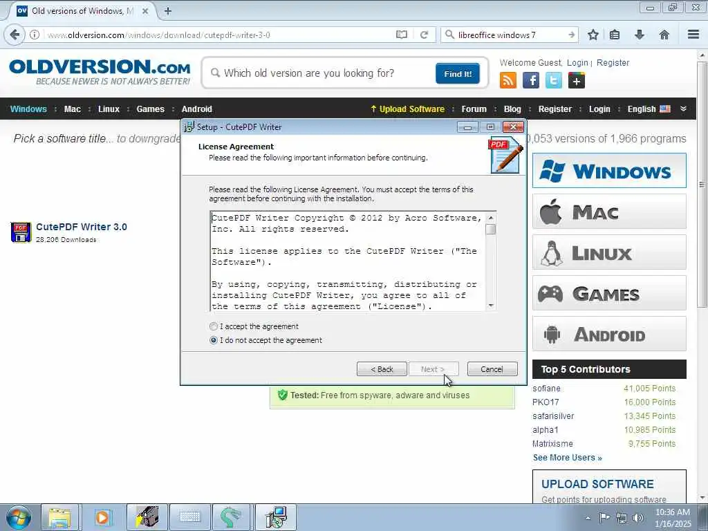
Task: Show bookmarks list icon
Action: pyautogui.click(x=615, y=35)
